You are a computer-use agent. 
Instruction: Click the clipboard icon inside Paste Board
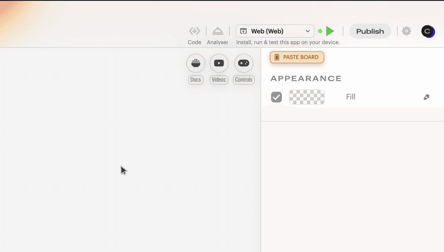click(x=277, y=57)
